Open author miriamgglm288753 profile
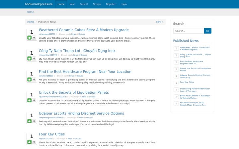The width and height of the screenshot is (239, 149). coord(47,34)
